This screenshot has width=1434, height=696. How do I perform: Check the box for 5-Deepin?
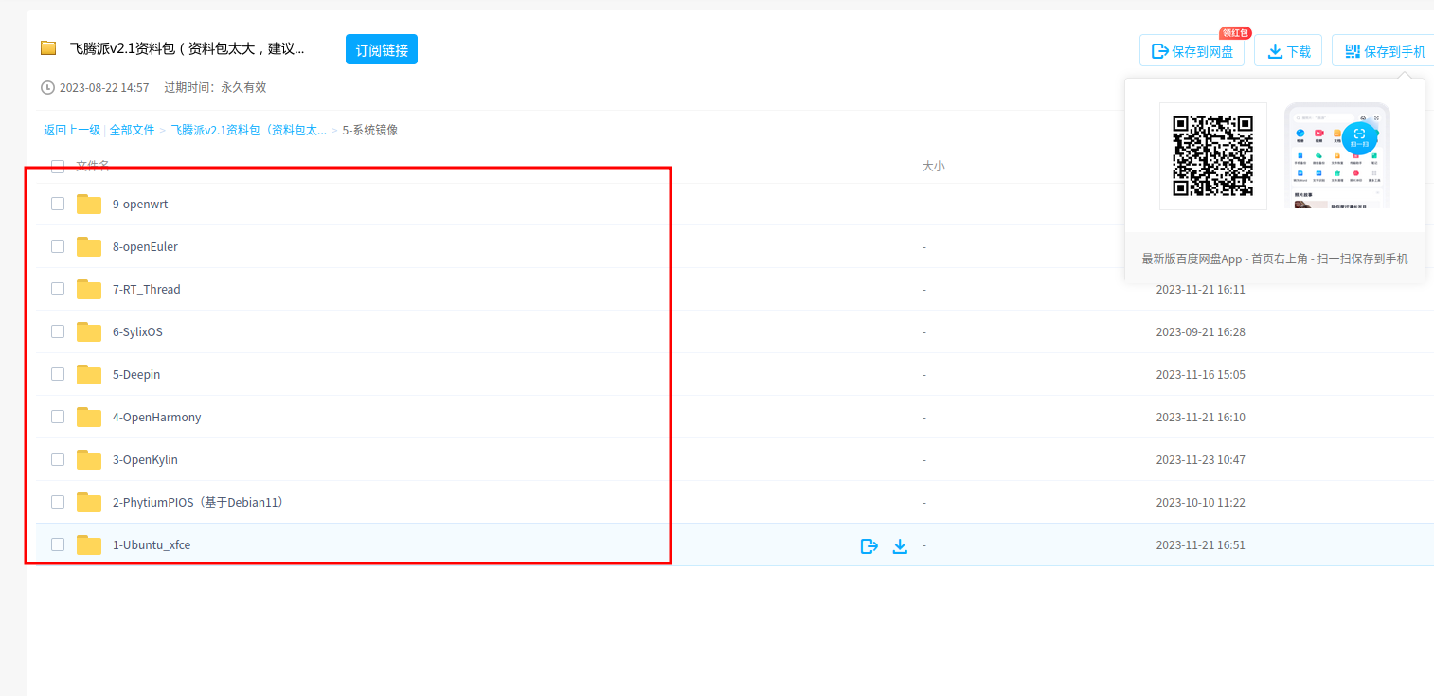(x=58, y=374)
